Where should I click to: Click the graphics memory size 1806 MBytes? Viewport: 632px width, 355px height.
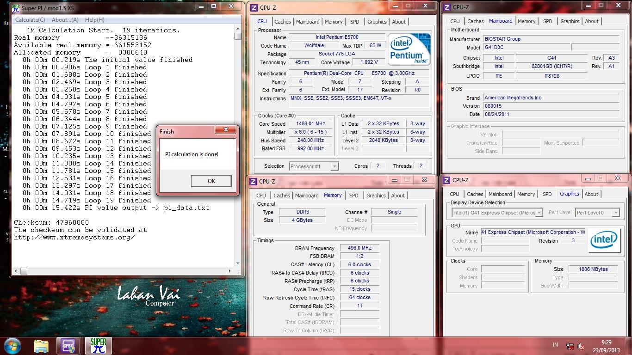click(593, 269)
